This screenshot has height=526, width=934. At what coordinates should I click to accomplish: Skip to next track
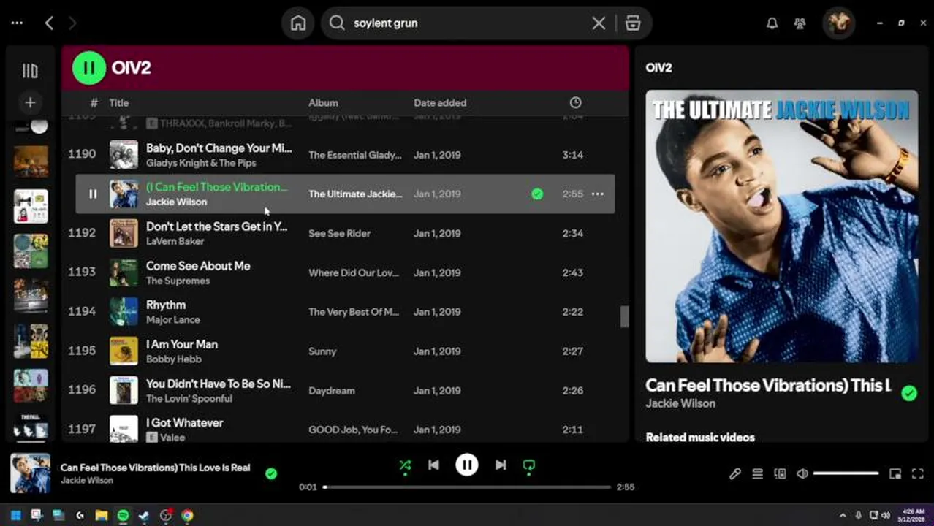[501, 465]
